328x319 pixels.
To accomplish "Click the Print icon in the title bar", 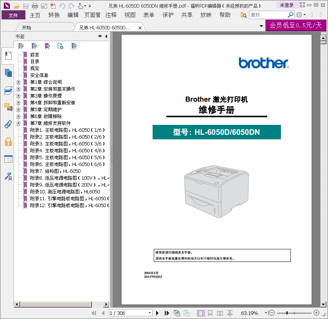I will pos(35,6).
